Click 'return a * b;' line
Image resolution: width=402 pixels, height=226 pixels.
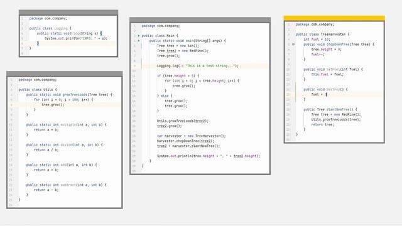46,130
